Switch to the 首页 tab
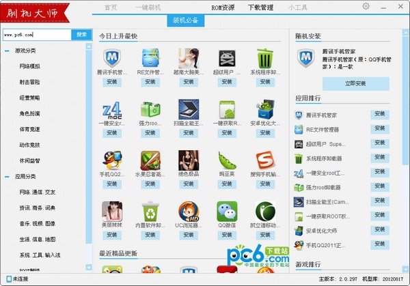410x286 pixels. click(111, 8)
